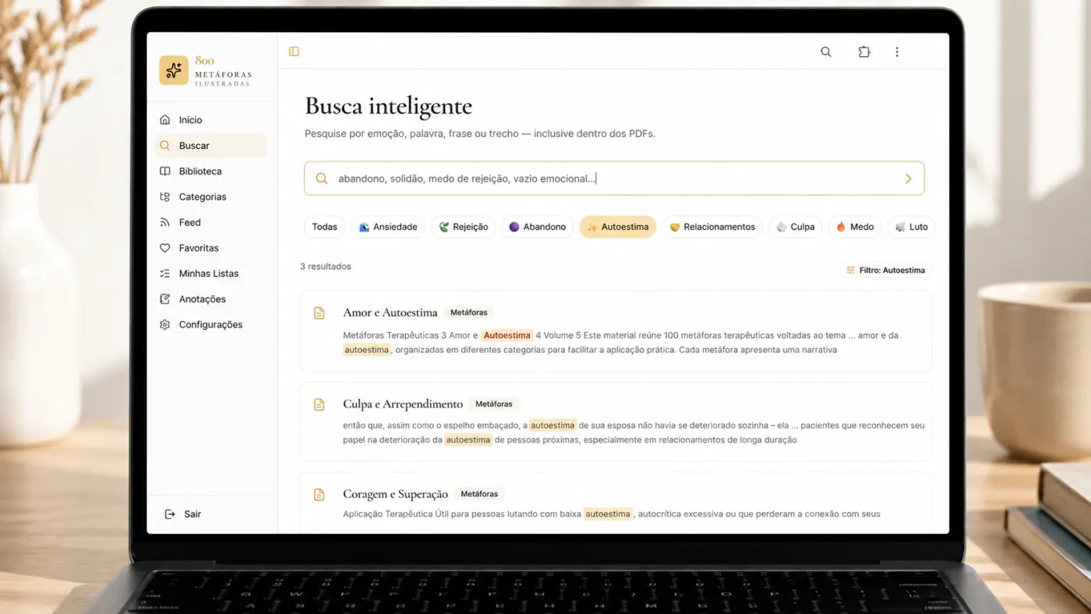The width and height of the screenshot is (1091, 614).
Task: Select the Rejeição filter chip
Action: (464, 227)
